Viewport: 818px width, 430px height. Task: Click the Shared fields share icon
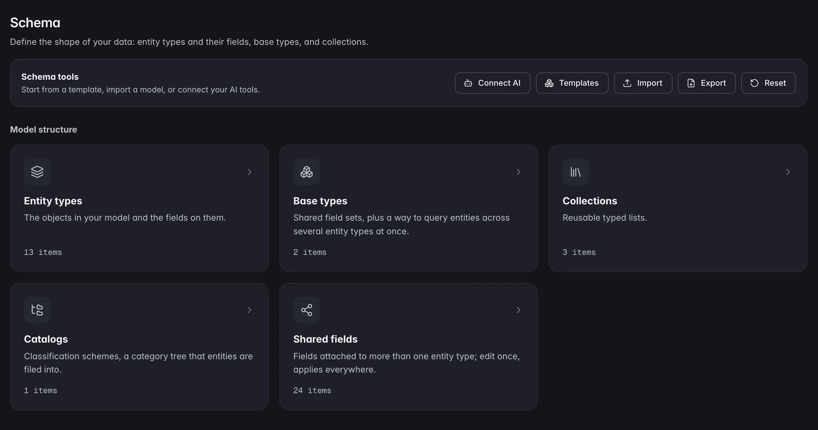pos(306,310)
